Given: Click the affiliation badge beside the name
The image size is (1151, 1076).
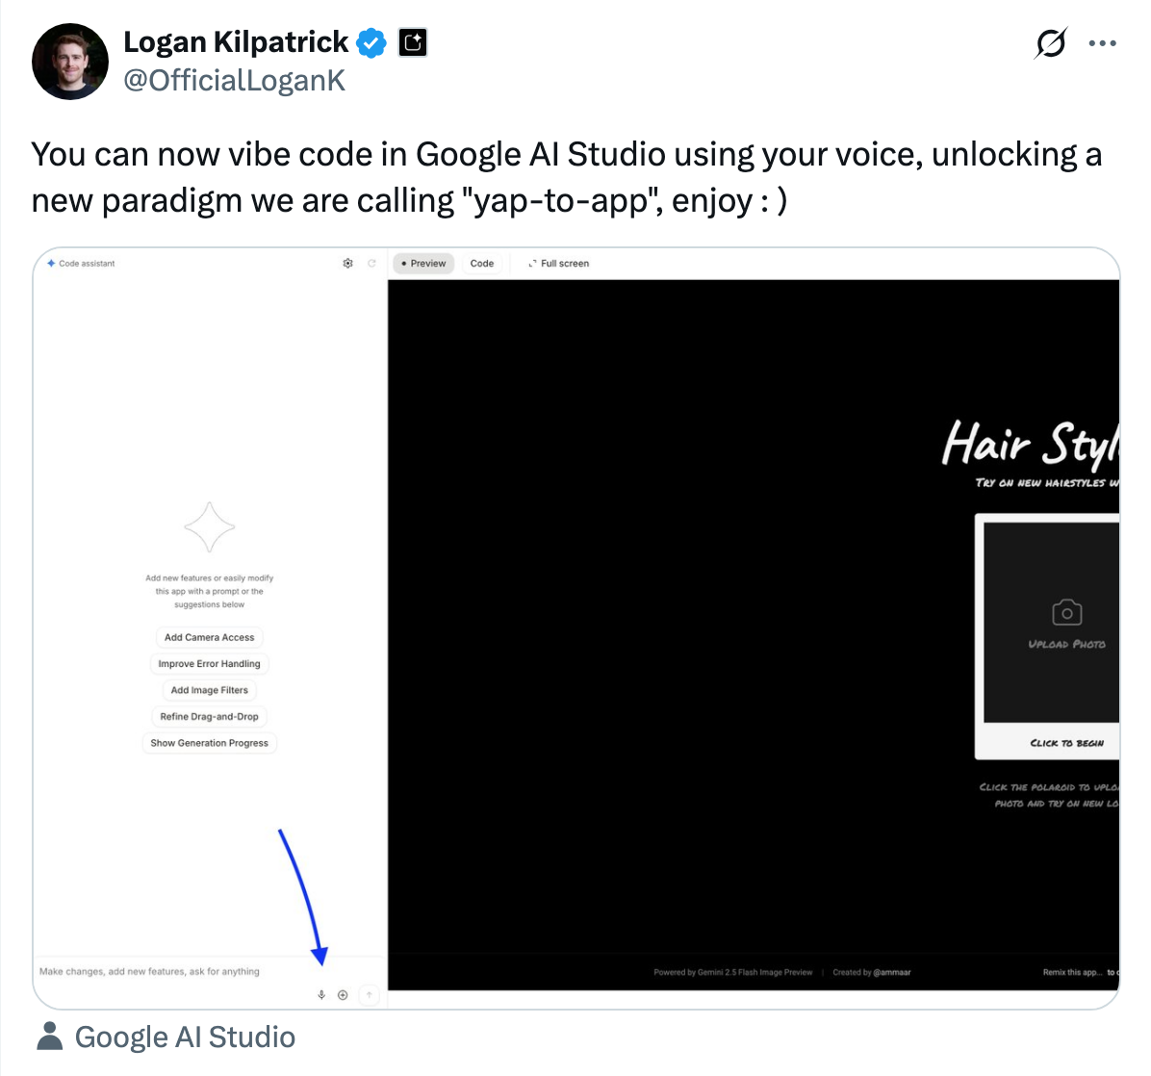Looking at the screenshot, I should [413, 42].
